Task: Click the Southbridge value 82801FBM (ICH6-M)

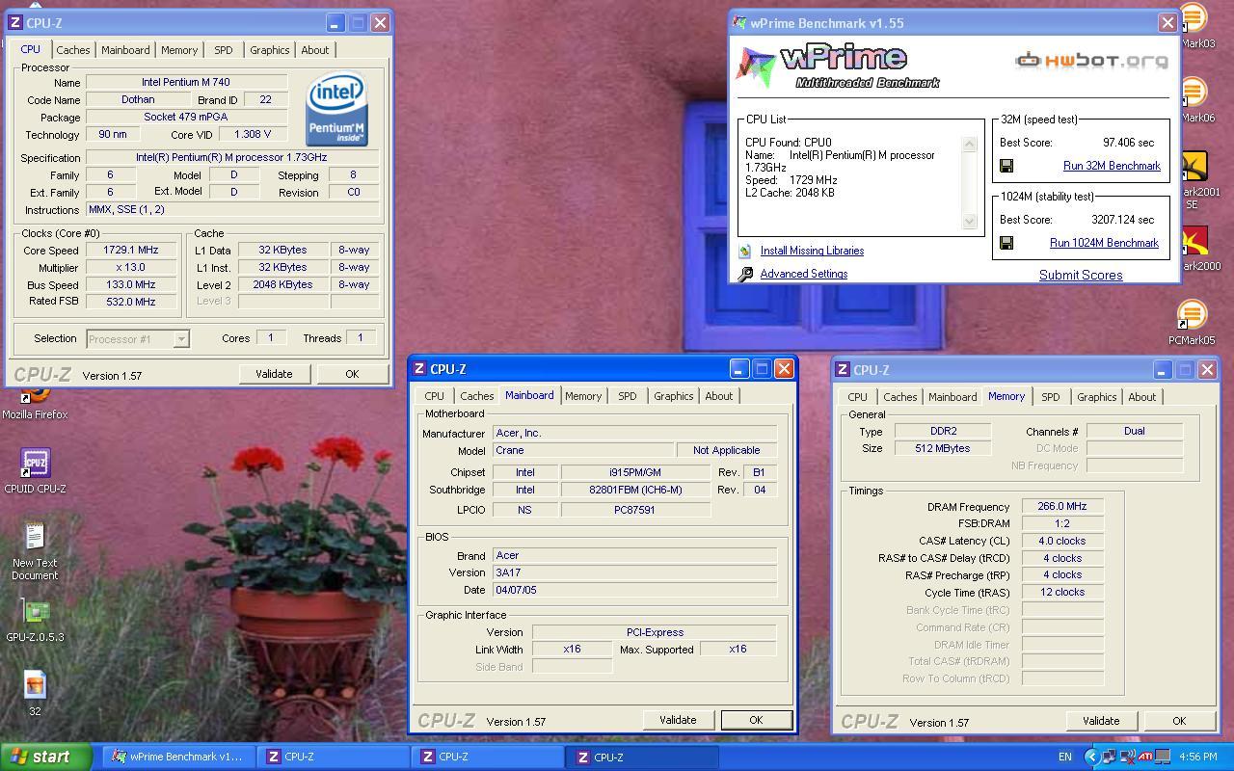Action: click(x=635, y=490)
